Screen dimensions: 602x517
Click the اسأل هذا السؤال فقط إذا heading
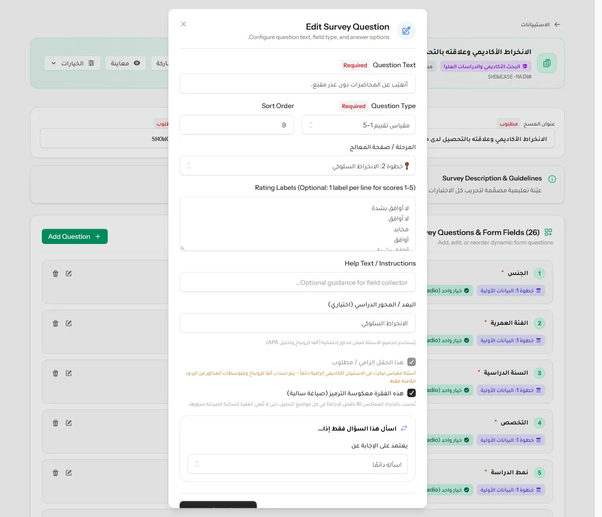(x=357, y=429)
